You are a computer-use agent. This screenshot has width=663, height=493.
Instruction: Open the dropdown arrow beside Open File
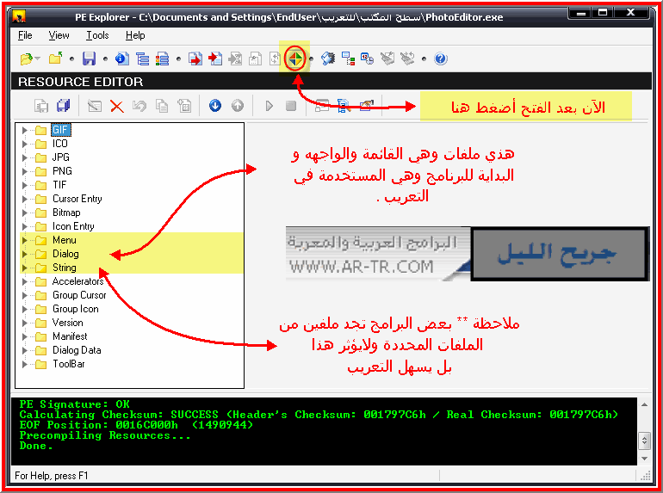(38, 59)
